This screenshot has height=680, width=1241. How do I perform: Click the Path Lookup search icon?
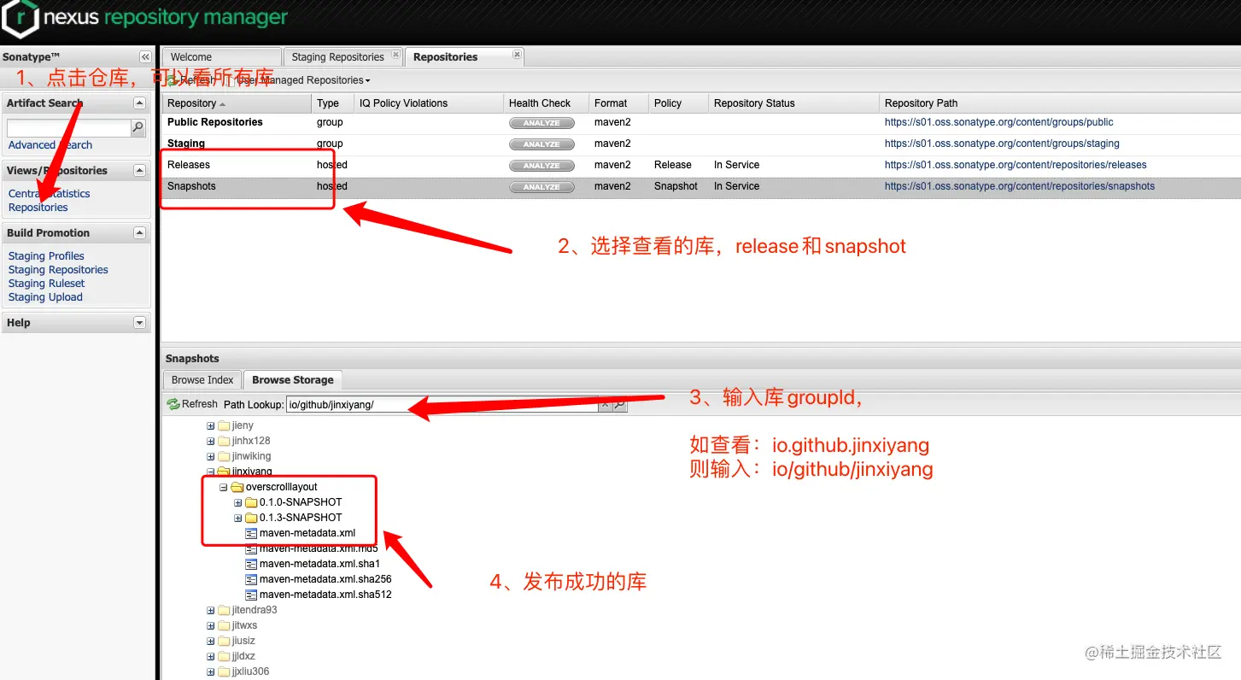point(620,405)
